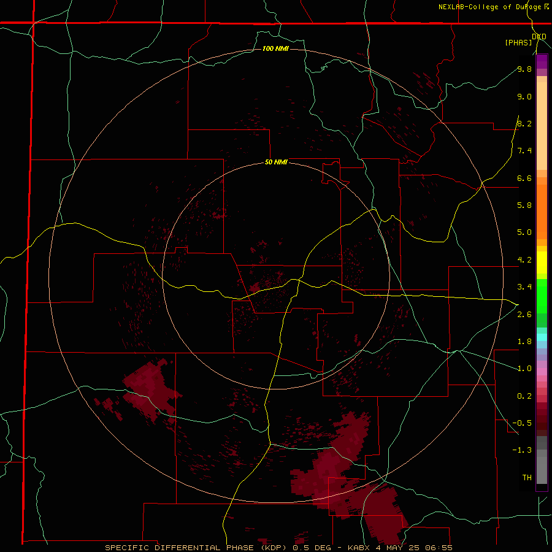Select the 0.2 scale value
The height and width of the screenshot is (552, 552).
[x=524, y=396]
